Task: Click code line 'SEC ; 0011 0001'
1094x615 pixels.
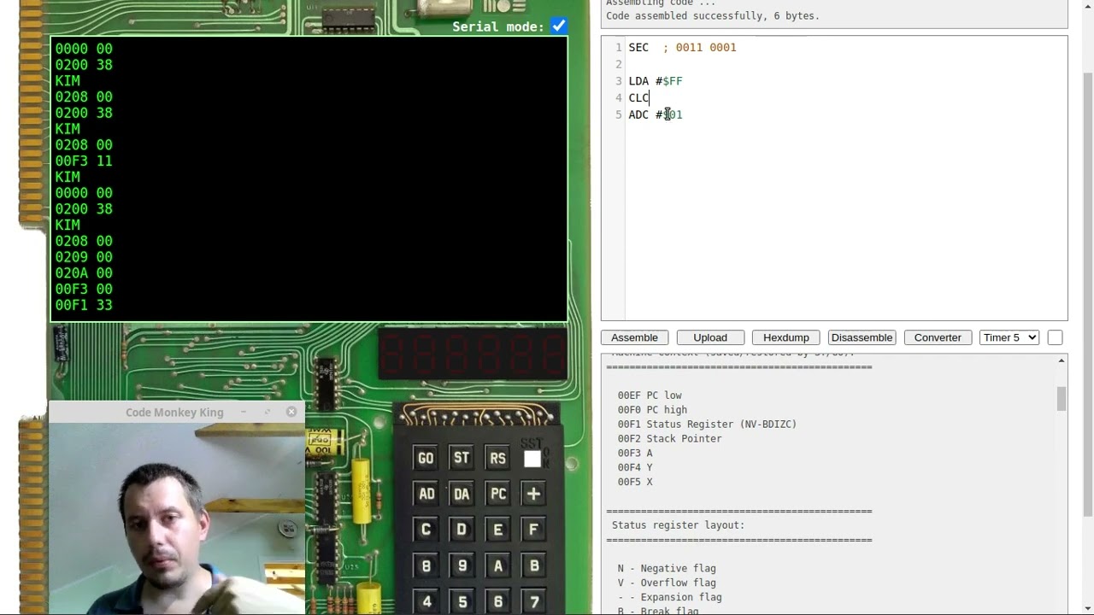Action: (x=682, y=47)
